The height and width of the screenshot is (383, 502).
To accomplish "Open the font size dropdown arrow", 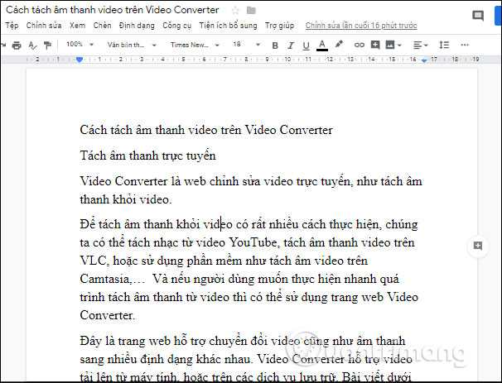I will (x=258, y=45).
